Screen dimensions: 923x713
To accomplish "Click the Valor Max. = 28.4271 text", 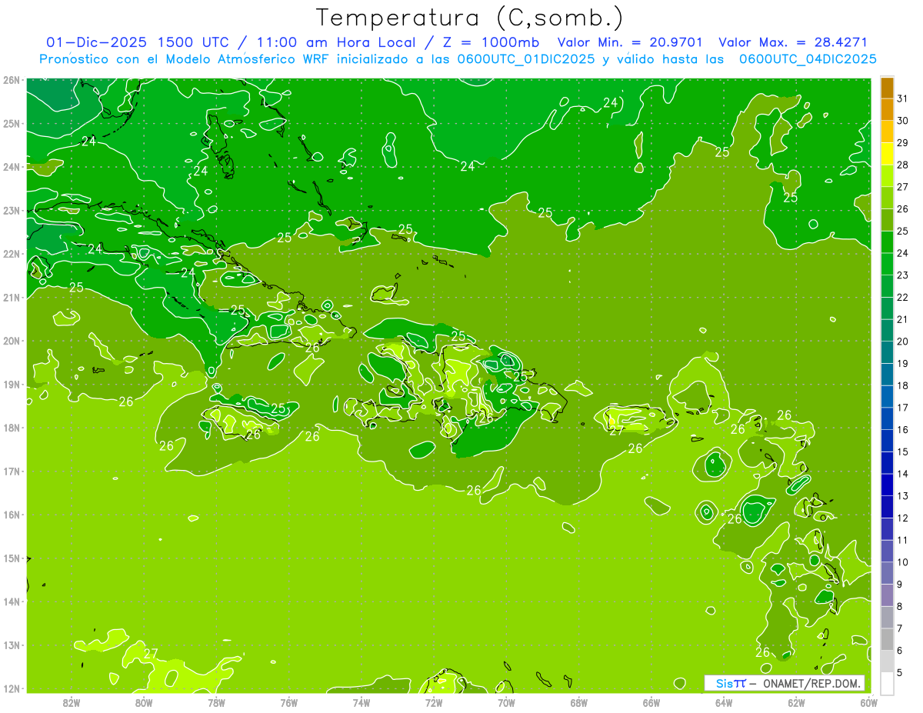I will coord(792,42).
